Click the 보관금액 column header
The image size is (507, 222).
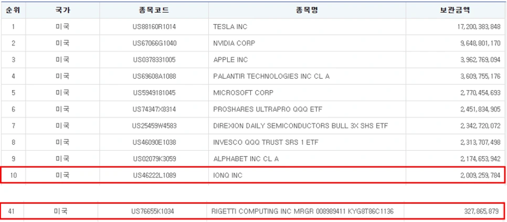click(x=455, y=10)
